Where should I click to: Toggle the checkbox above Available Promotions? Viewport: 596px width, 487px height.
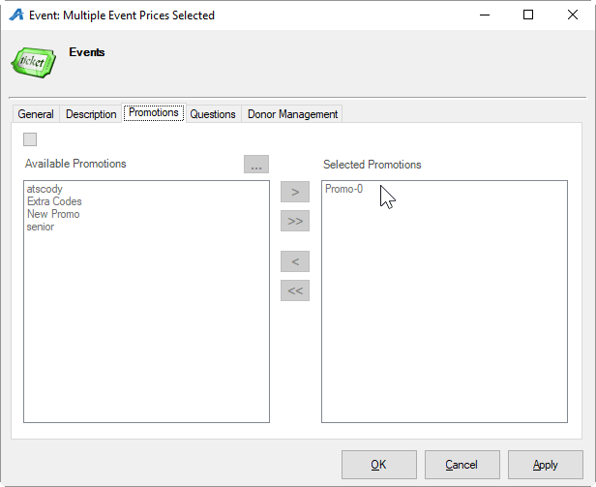tap(30, 139)
